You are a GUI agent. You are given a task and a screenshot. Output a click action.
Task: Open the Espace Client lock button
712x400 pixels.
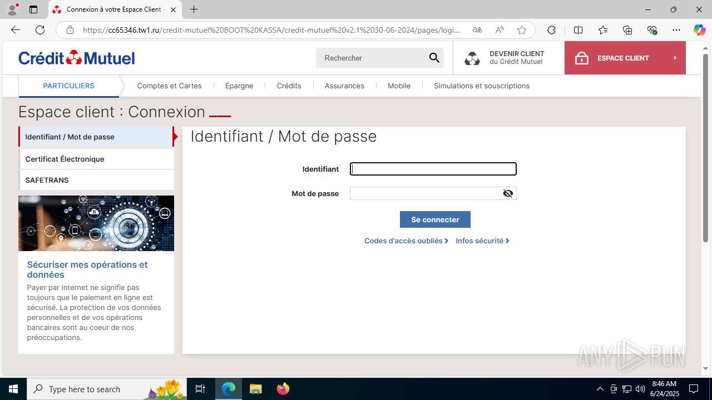pyautogui.click(x=625, y=58)
